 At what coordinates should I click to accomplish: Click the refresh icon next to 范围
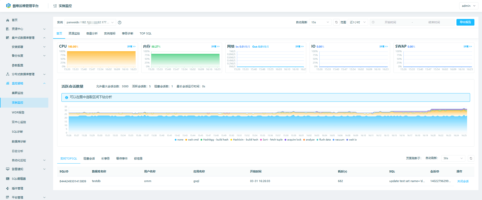tap(336, 22)
